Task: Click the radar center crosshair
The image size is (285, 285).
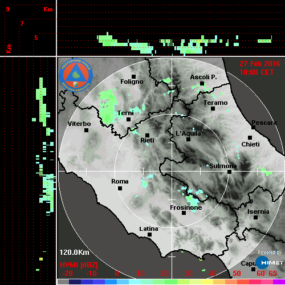Action: click(x=172, y=171)
